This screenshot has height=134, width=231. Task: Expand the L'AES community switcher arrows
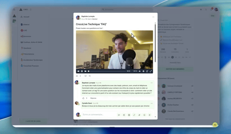click(x=31, y=9)
